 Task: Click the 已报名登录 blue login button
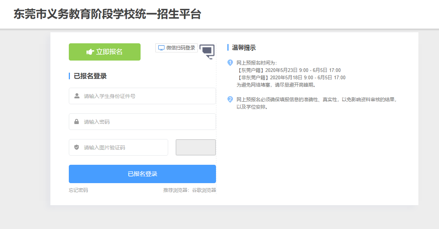click(142, 174)
